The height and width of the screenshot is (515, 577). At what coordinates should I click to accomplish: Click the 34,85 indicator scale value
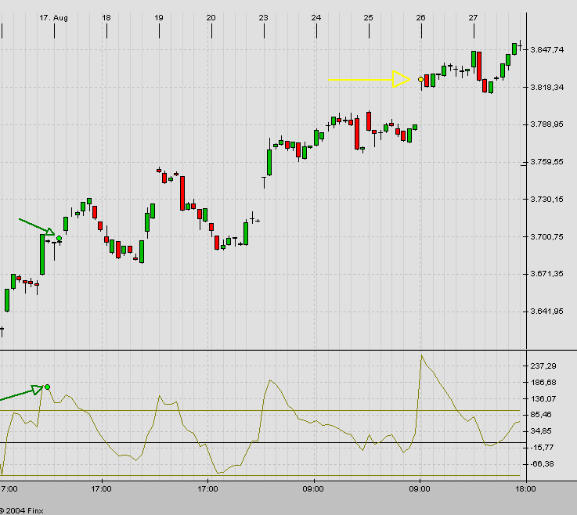541,431
